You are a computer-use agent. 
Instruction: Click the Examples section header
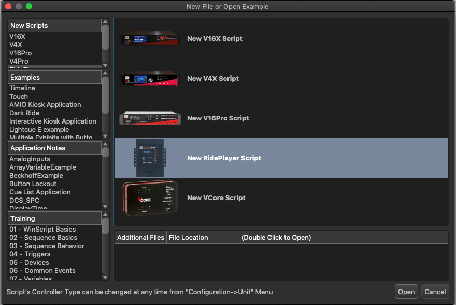click(55, 77)
